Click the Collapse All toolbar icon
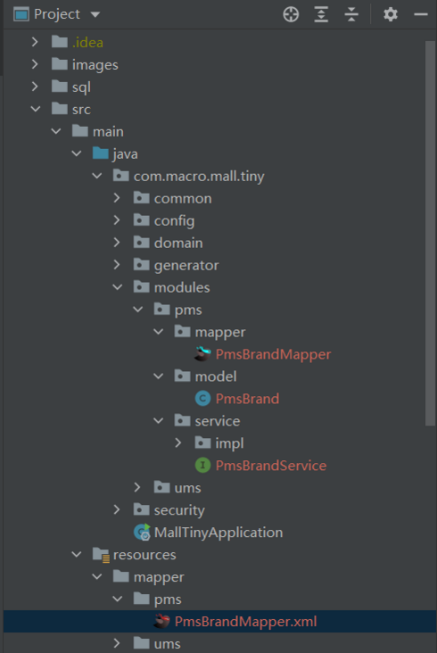Screen dimensions: 437x653 (x=351, y=14)
